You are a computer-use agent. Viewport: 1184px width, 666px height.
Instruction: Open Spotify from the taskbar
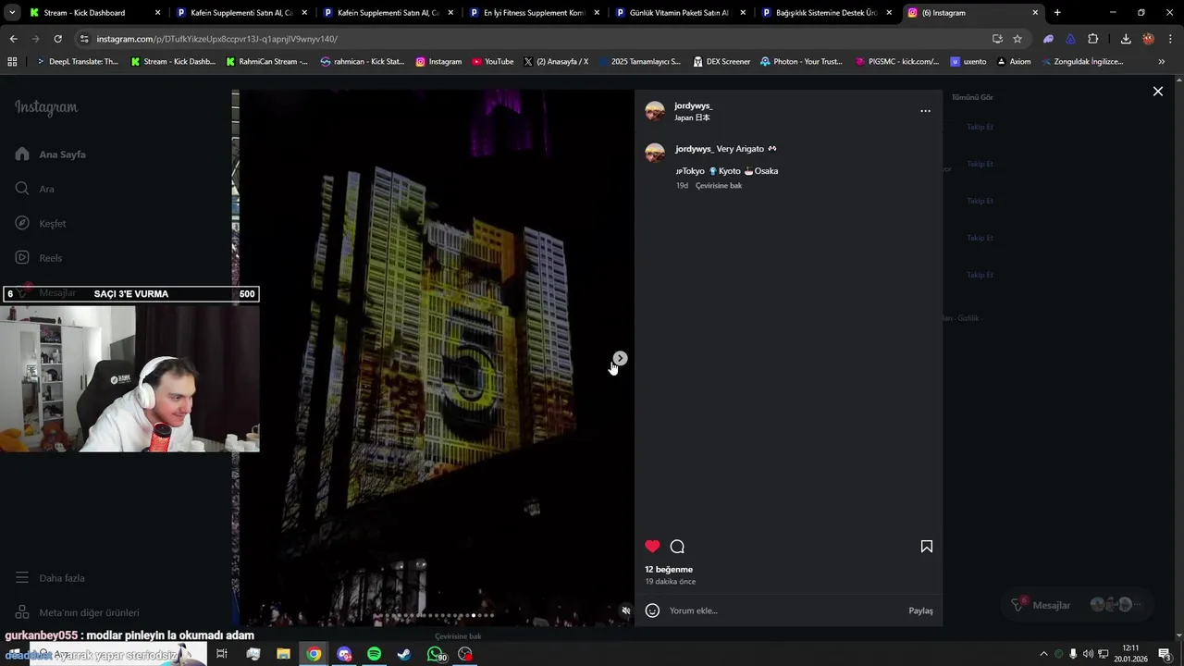tap(374, 654)
